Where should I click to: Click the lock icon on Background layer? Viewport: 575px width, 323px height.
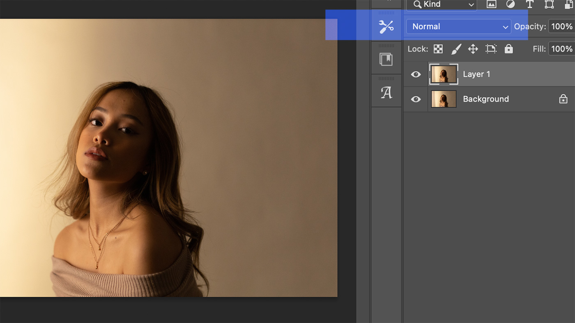pos(563,99)
